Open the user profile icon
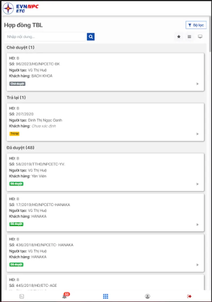Screen dimensions: 212x302 click(147, 296)
